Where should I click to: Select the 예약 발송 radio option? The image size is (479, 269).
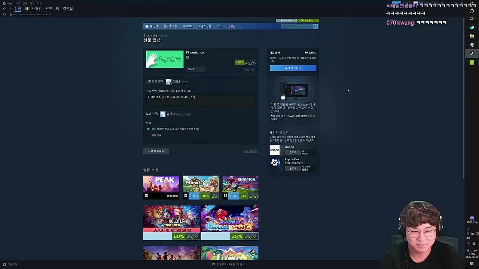(148, 135)
